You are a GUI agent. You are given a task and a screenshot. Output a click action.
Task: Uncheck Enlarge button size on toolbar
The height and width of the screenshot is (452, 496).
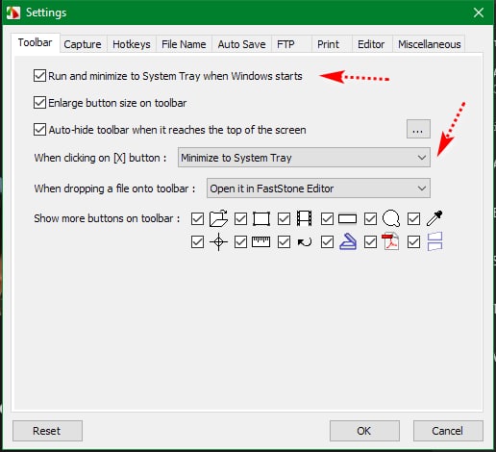[x=39, y=103]
